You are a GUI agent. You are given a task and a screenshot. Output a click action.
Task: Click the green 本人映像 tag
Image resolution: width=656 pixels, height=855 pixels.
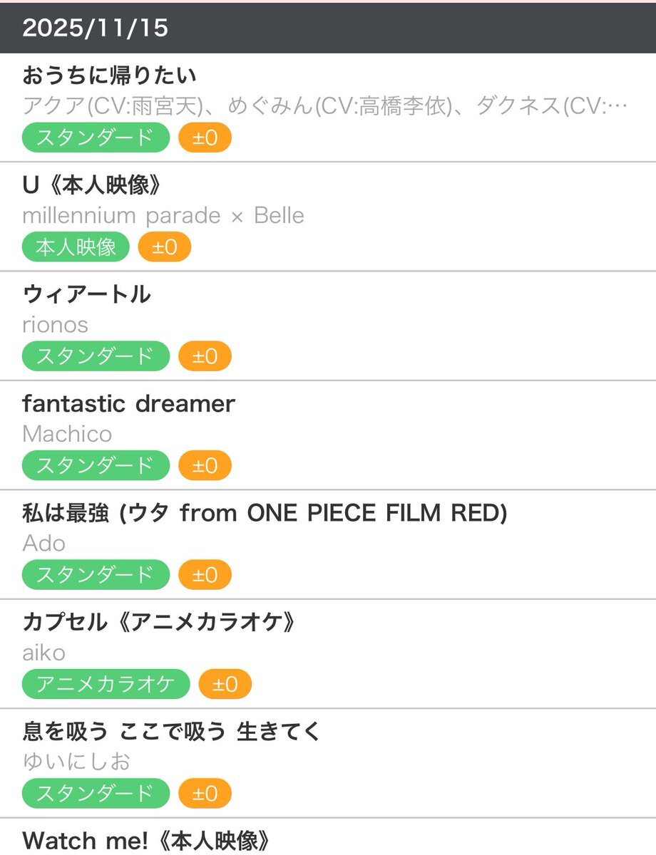tap(76, 247)
